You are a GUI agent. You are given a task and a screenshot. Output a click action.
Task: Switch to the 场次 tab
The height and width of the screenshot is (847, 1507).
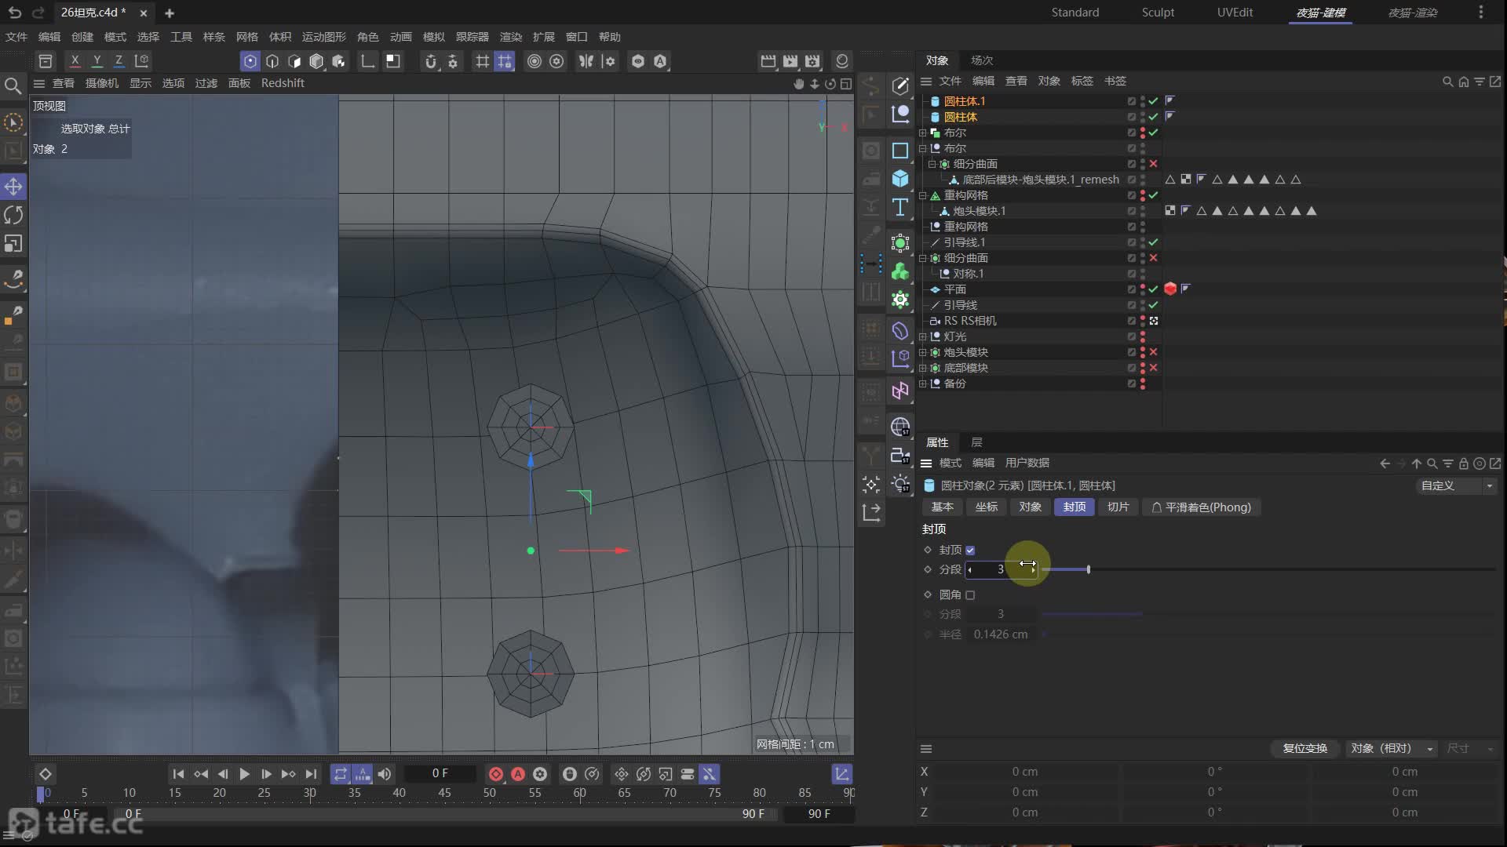[981, 60]
